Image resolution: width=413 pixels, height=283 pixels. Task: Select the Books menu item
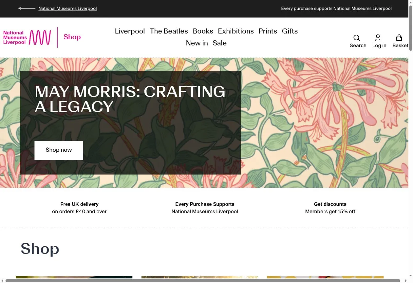(x=203, y=31)
